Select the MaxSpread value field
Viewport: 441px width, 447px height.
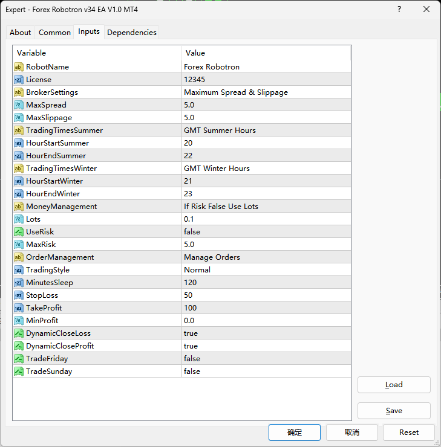click(266, 105)
